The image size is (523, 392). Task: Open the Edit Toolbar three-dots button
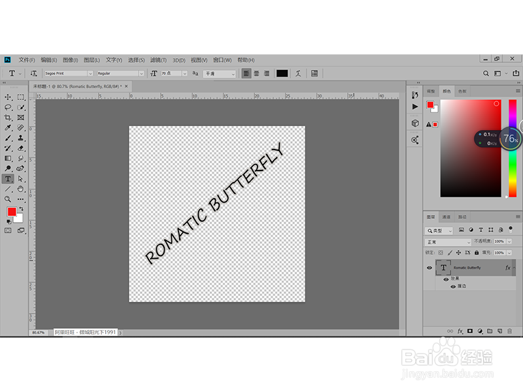coord(21,199)
